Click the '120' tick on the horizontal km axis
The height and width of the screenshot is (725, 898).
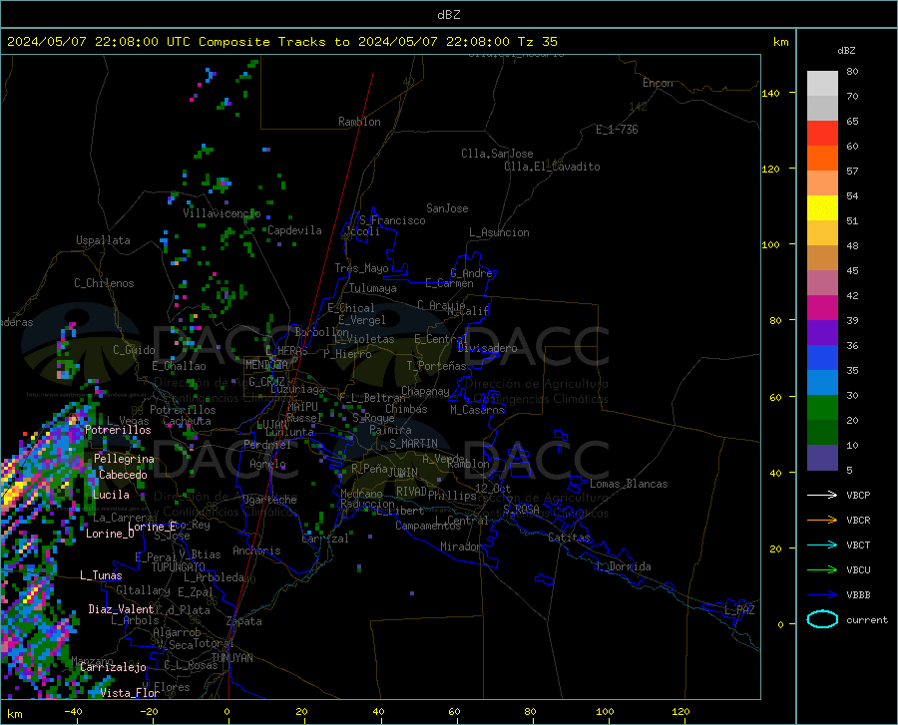(x=680, y=712)
